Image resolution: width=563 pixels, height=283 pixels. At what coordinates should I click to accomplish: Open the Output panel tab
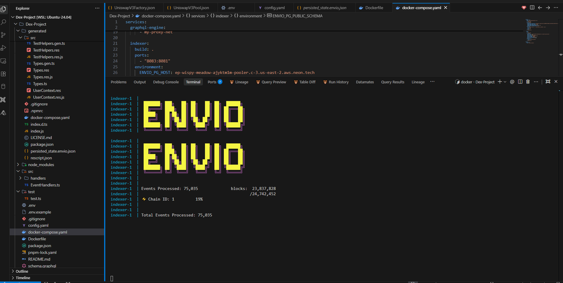[x=140, y=82]
